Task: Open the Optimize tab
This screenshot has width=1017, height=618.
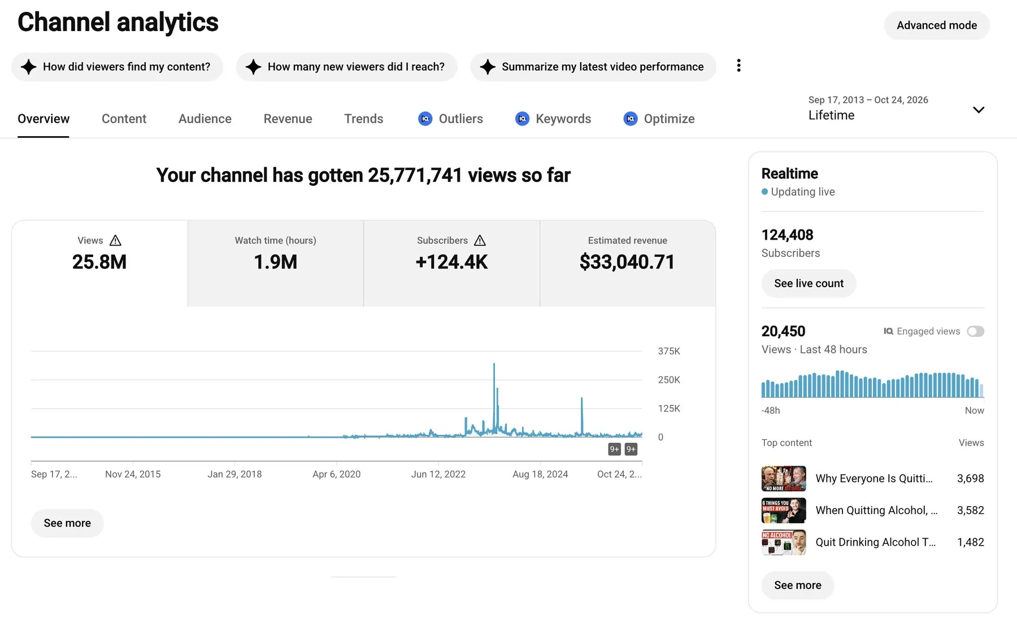Action: (659, 119)
